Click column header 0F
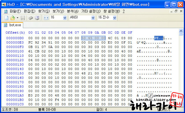Image resolution: width=185 pixels, height=113 pixels. pos(130,32)
